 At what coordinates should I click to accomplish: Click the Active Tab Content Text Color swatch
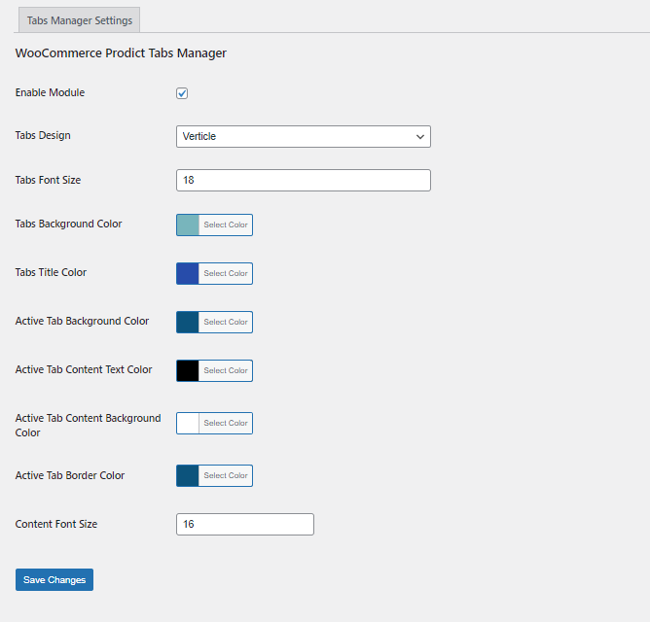tap(188, 370)
